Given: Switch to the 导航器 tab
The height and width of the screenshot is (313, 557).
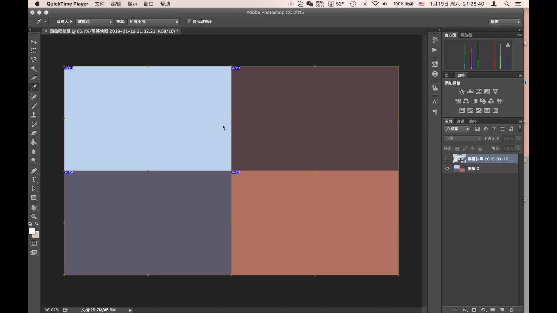Looking at the screenshot, I should [x=466, y=35].
